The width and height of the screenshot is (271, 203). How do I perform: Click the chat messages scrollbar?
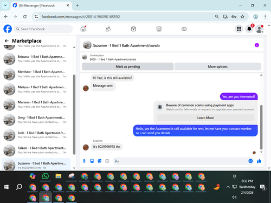(261, 127)
